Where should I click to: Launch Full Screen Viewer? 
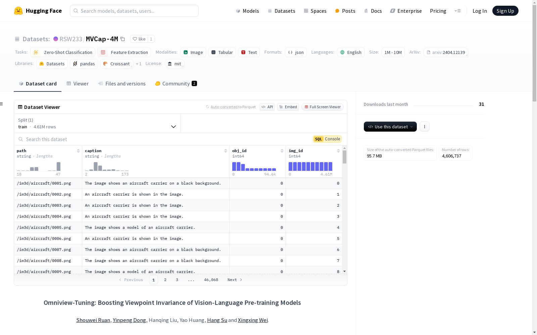[322, 107]
